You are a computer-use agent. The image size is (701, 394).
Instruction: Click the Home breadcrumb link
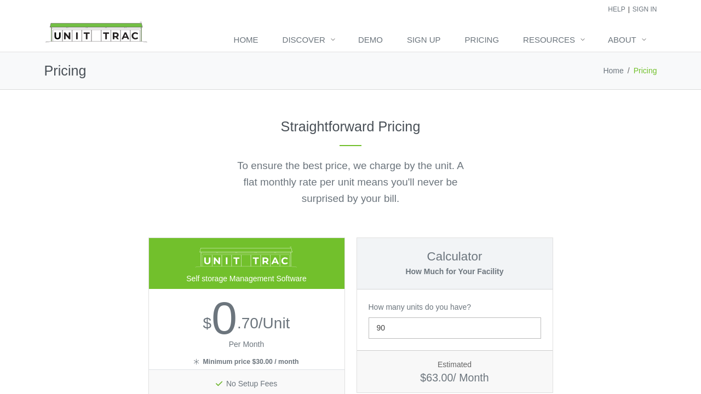pos(613,71)
